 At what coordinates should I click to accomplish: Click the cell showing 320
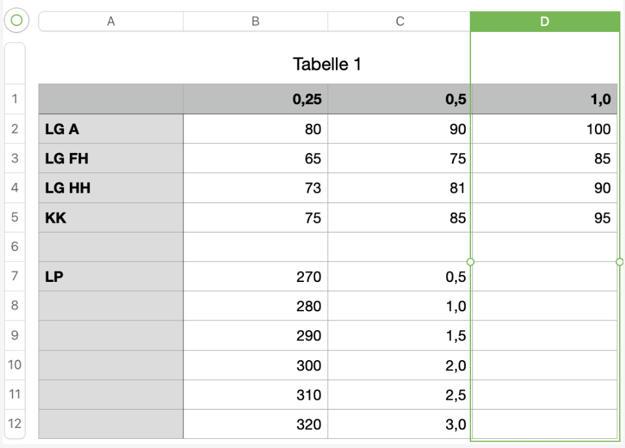coord(255,424)
